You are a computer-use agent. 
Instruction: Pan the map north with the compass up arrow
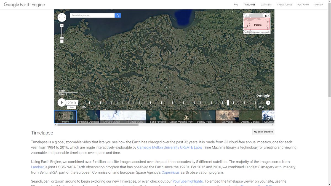click(62, 15)
